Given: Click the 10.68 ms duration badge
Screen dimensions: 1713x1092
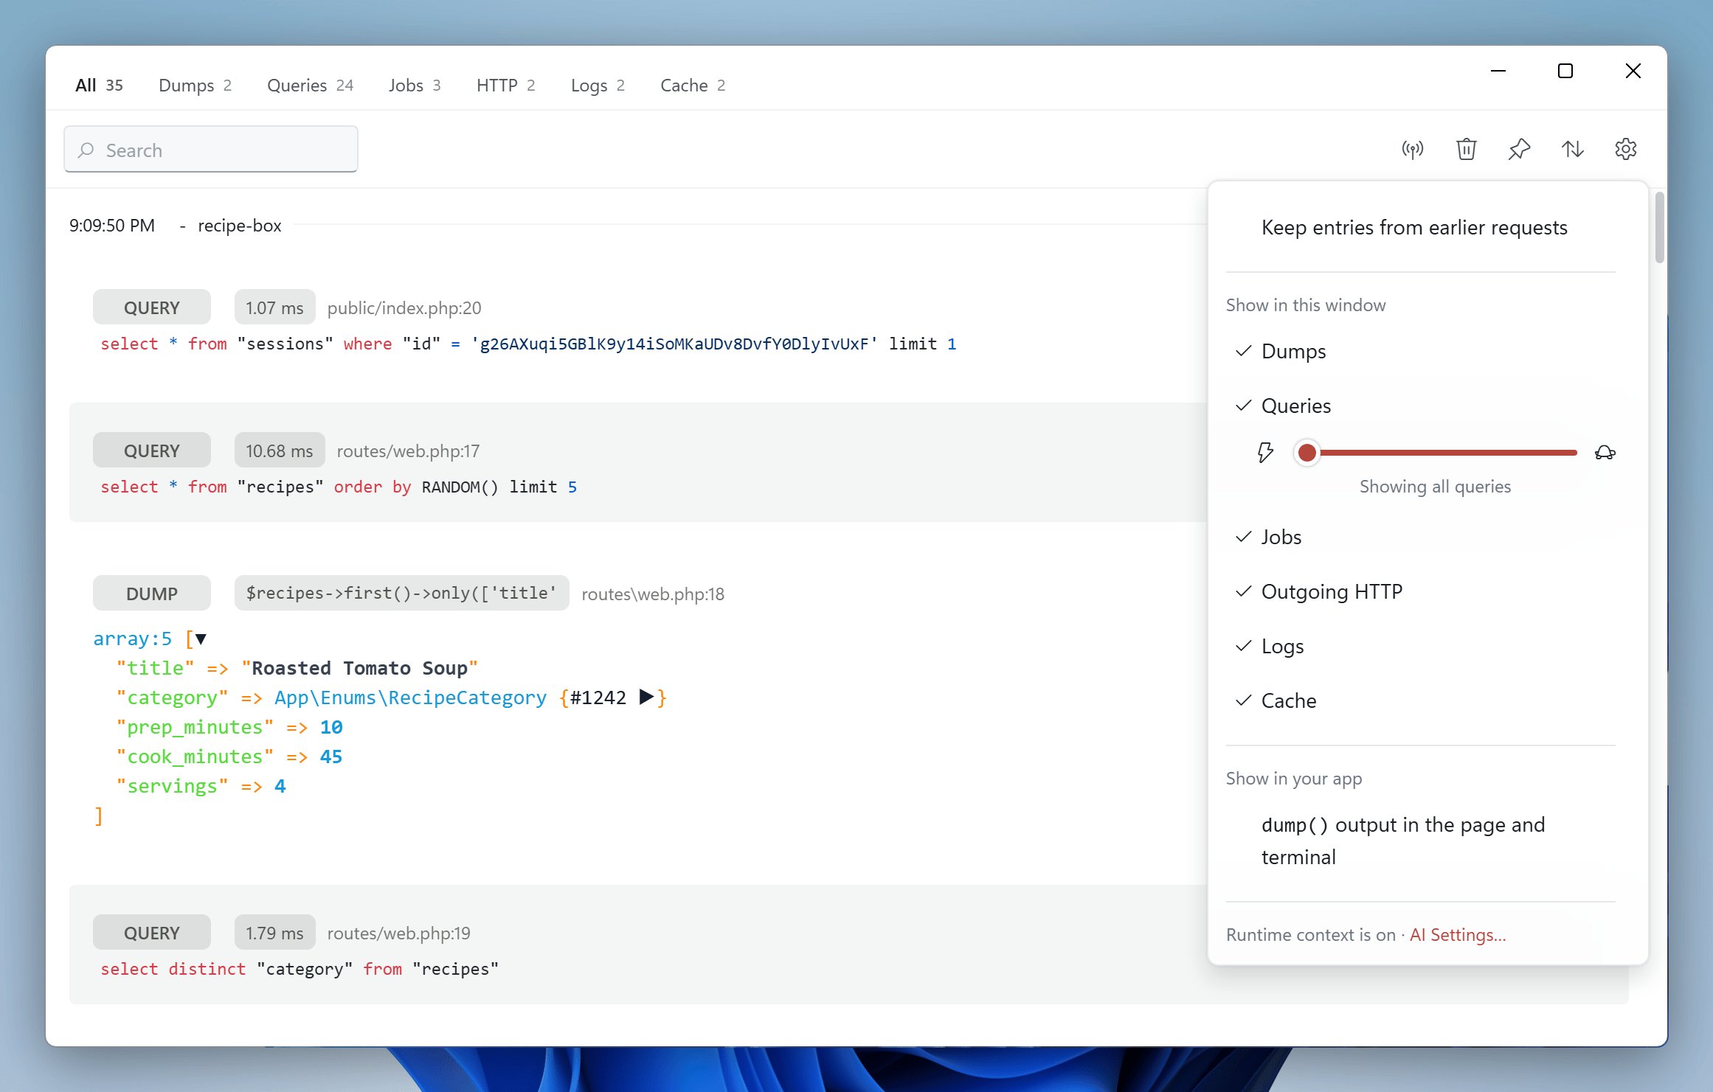Looking at the screenshot, I should (280, 451).
